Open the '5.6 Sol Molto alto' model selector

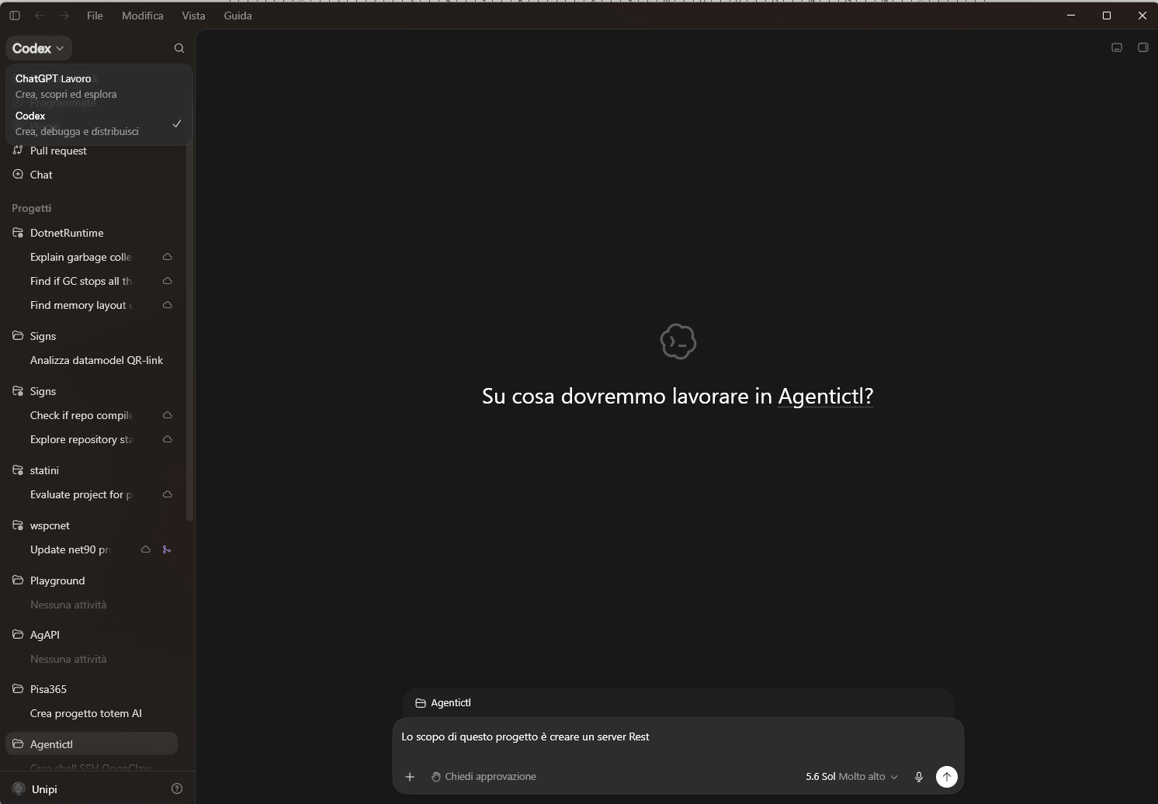click(851, 777)
